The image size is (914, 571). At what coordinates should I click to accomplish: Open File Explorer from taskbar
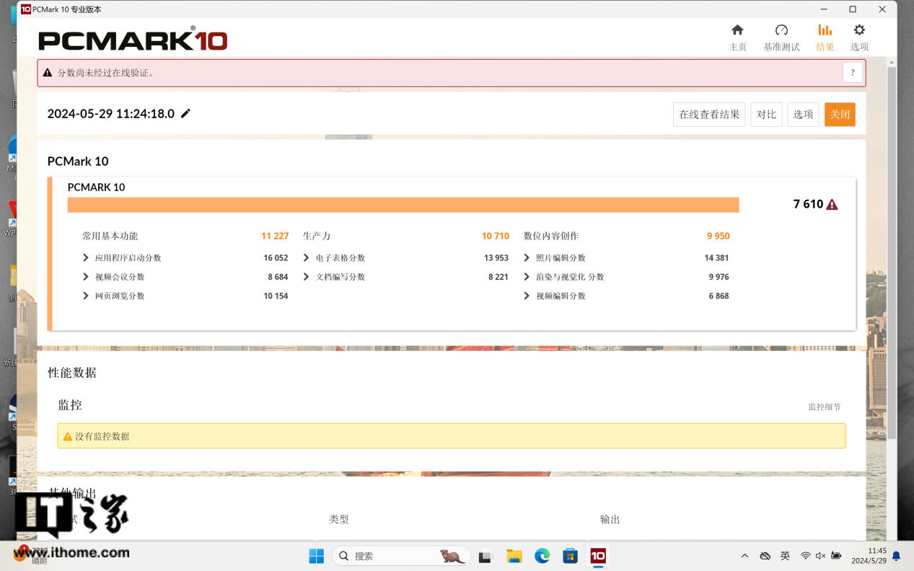[x=514, y=556]
